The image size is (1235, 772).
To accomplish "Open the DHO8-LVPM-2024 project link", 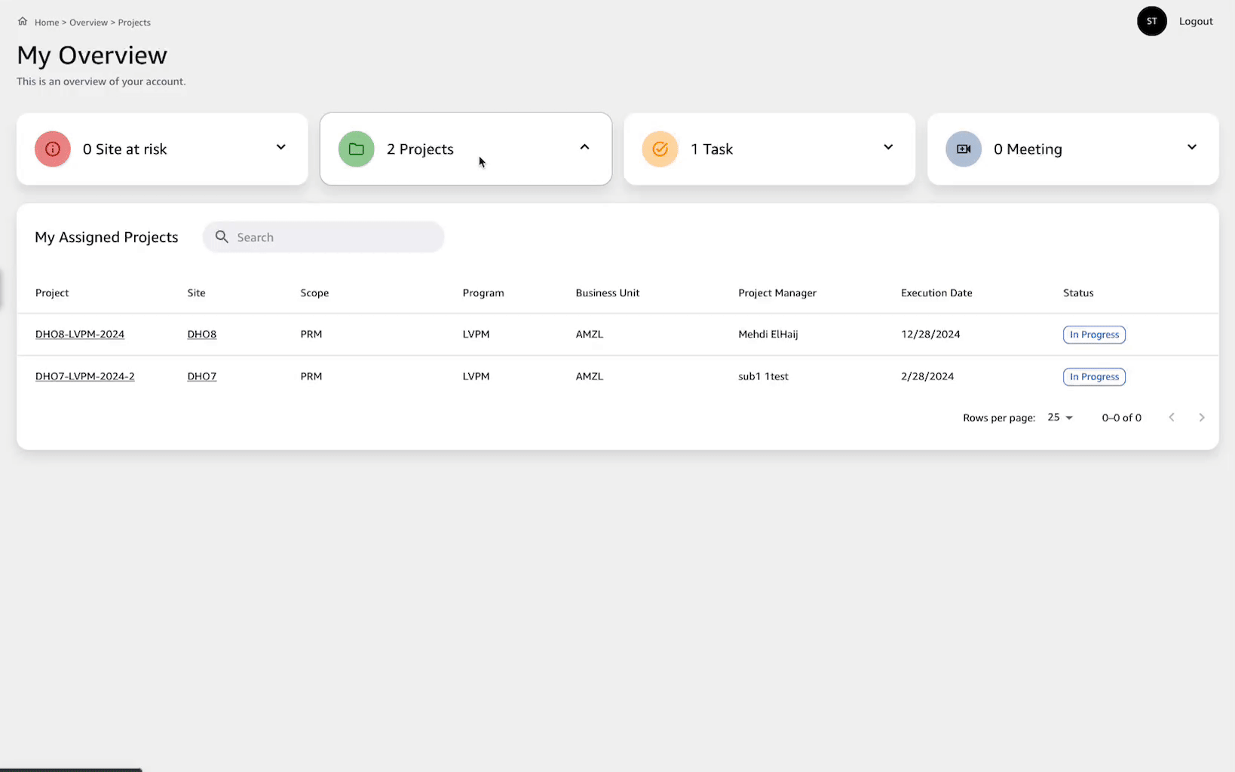I will click(x=80, y=334).
